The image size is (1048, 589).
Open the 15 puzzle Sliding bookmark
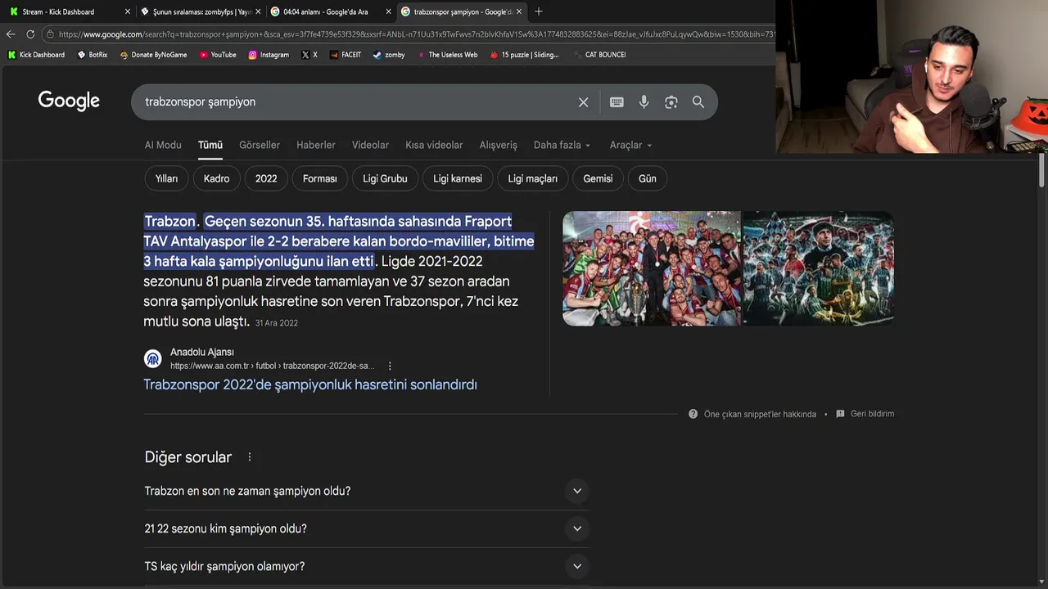click(x=524, y=55)
